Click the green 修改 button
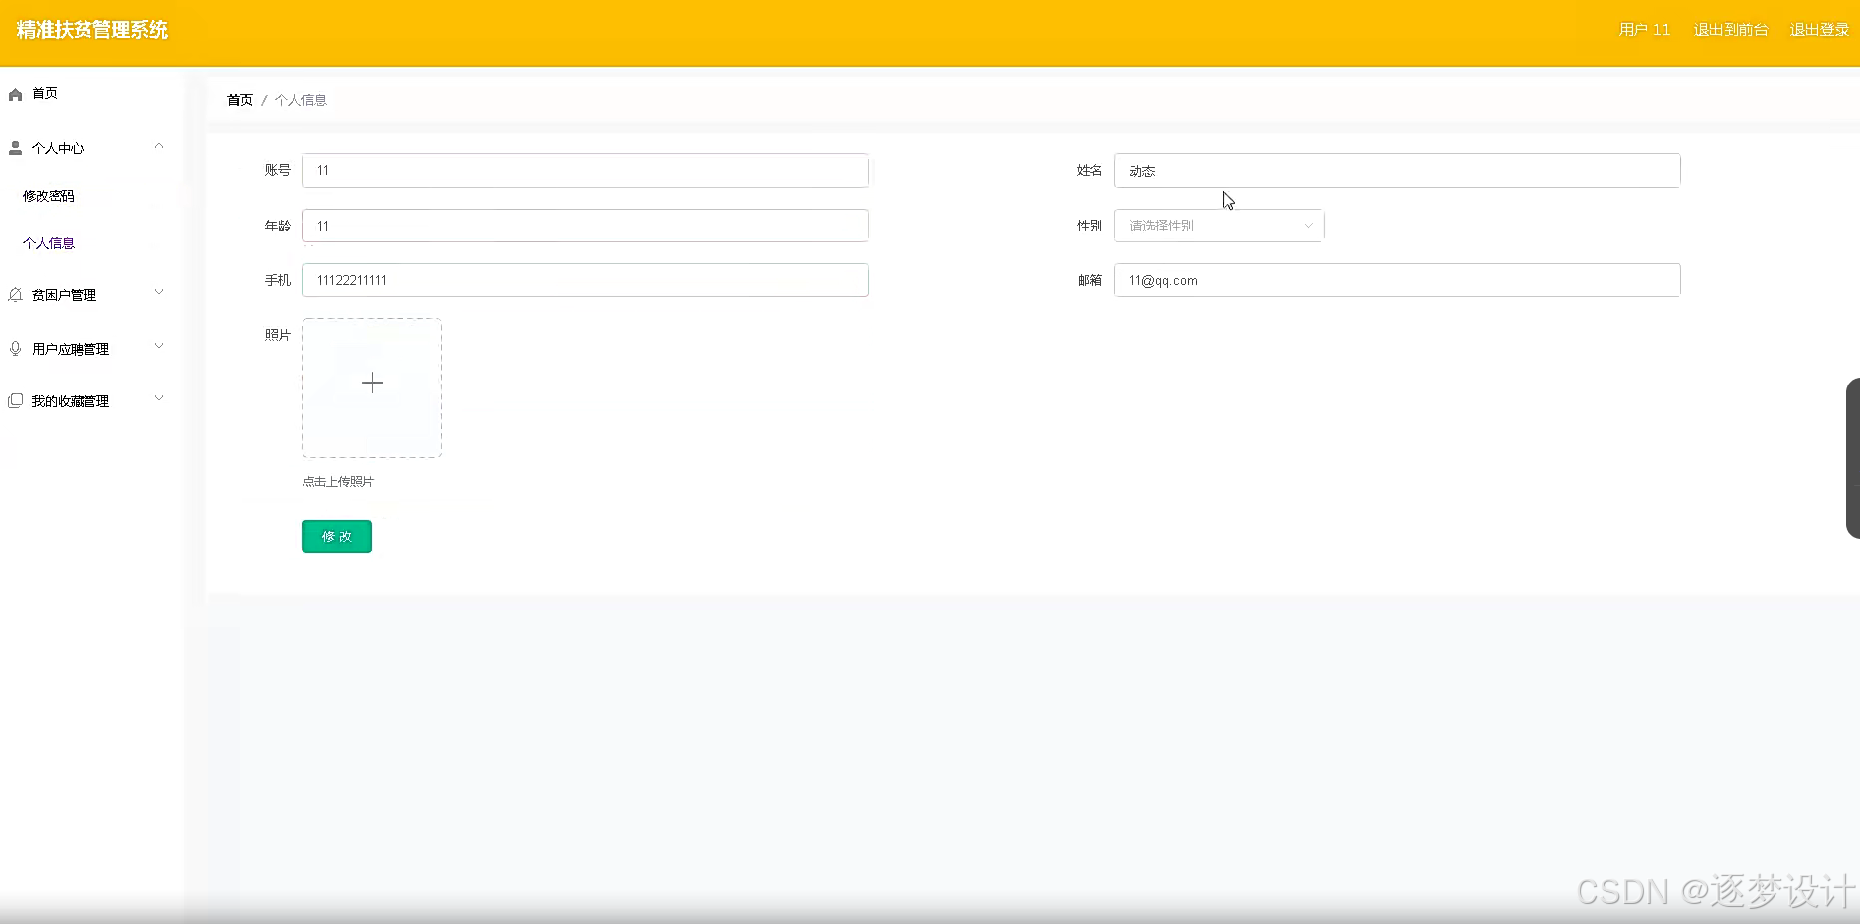 [337, 537]
